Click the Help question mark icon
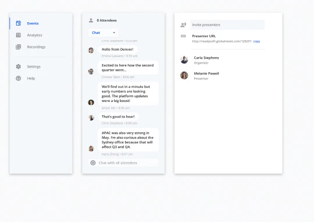This screenshot has height=222, width=314. (x=19, y=78)
